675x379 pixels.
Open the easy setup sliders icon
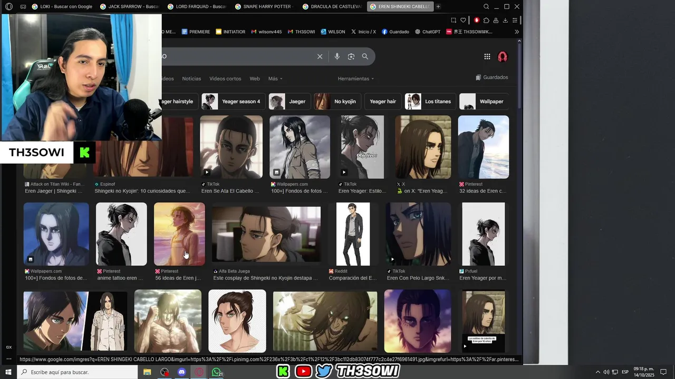(x=515, y=20)
